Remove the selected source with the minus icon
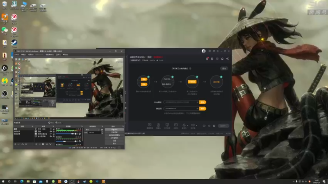 point(39,144)
